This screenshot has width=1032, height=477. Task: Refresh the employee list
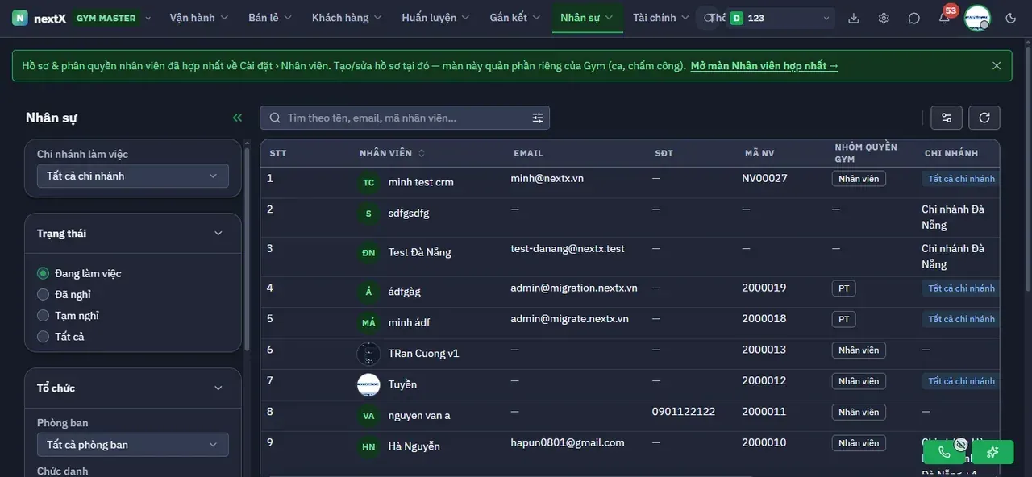[x=984, y=118]
